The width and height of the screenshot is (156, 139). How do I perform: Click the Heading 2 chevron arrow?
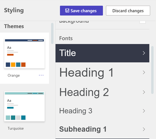(x=144, y=92)
